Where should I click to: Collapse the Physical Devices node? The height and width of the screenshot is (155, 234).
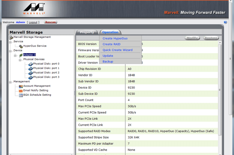[20, 60]
